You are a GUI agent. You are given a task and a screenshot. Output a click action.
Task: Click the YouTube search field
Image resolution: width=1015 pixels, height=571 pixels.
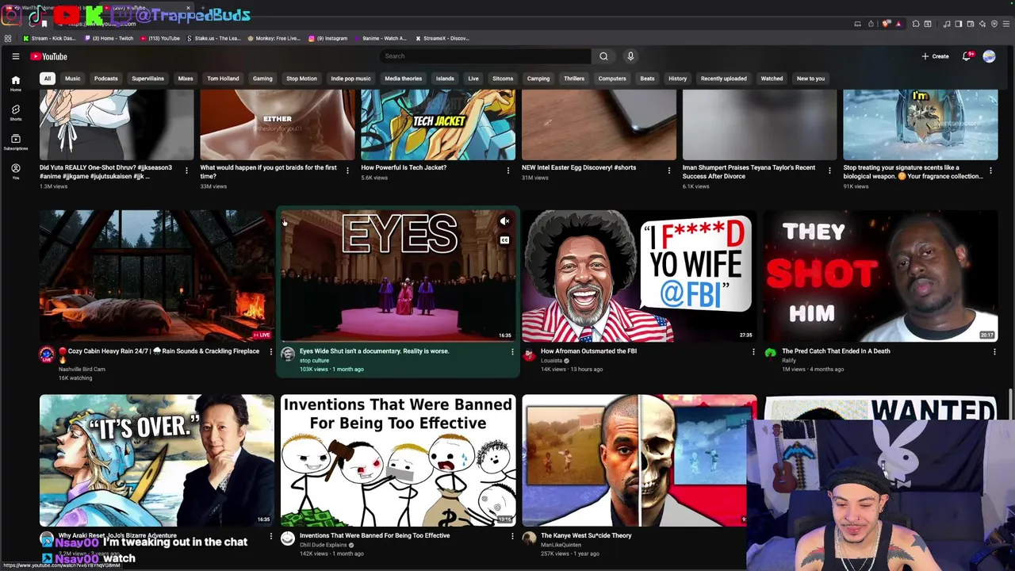[x=485, y=56]
